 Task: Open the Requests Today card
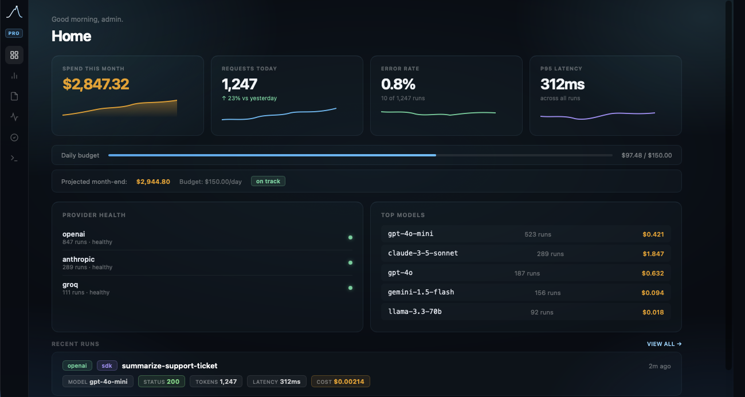tap(287, 96)
